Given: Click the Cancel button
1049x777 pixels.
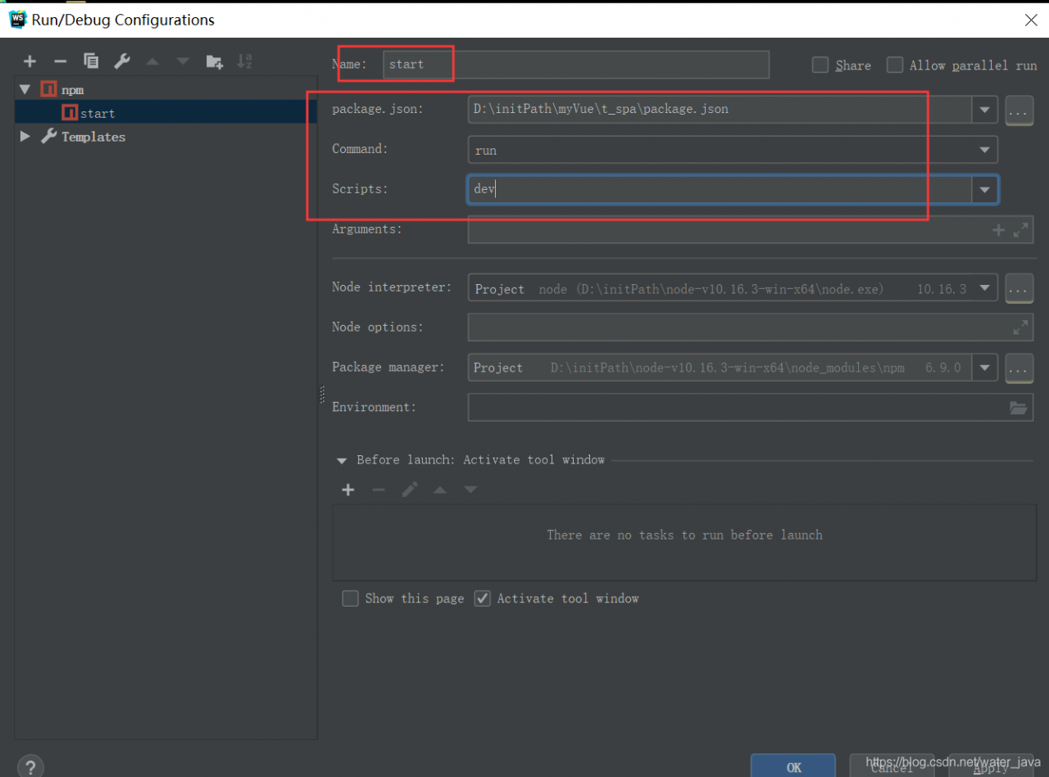Looking at the screenshot, I should click(x=892, y=766).
